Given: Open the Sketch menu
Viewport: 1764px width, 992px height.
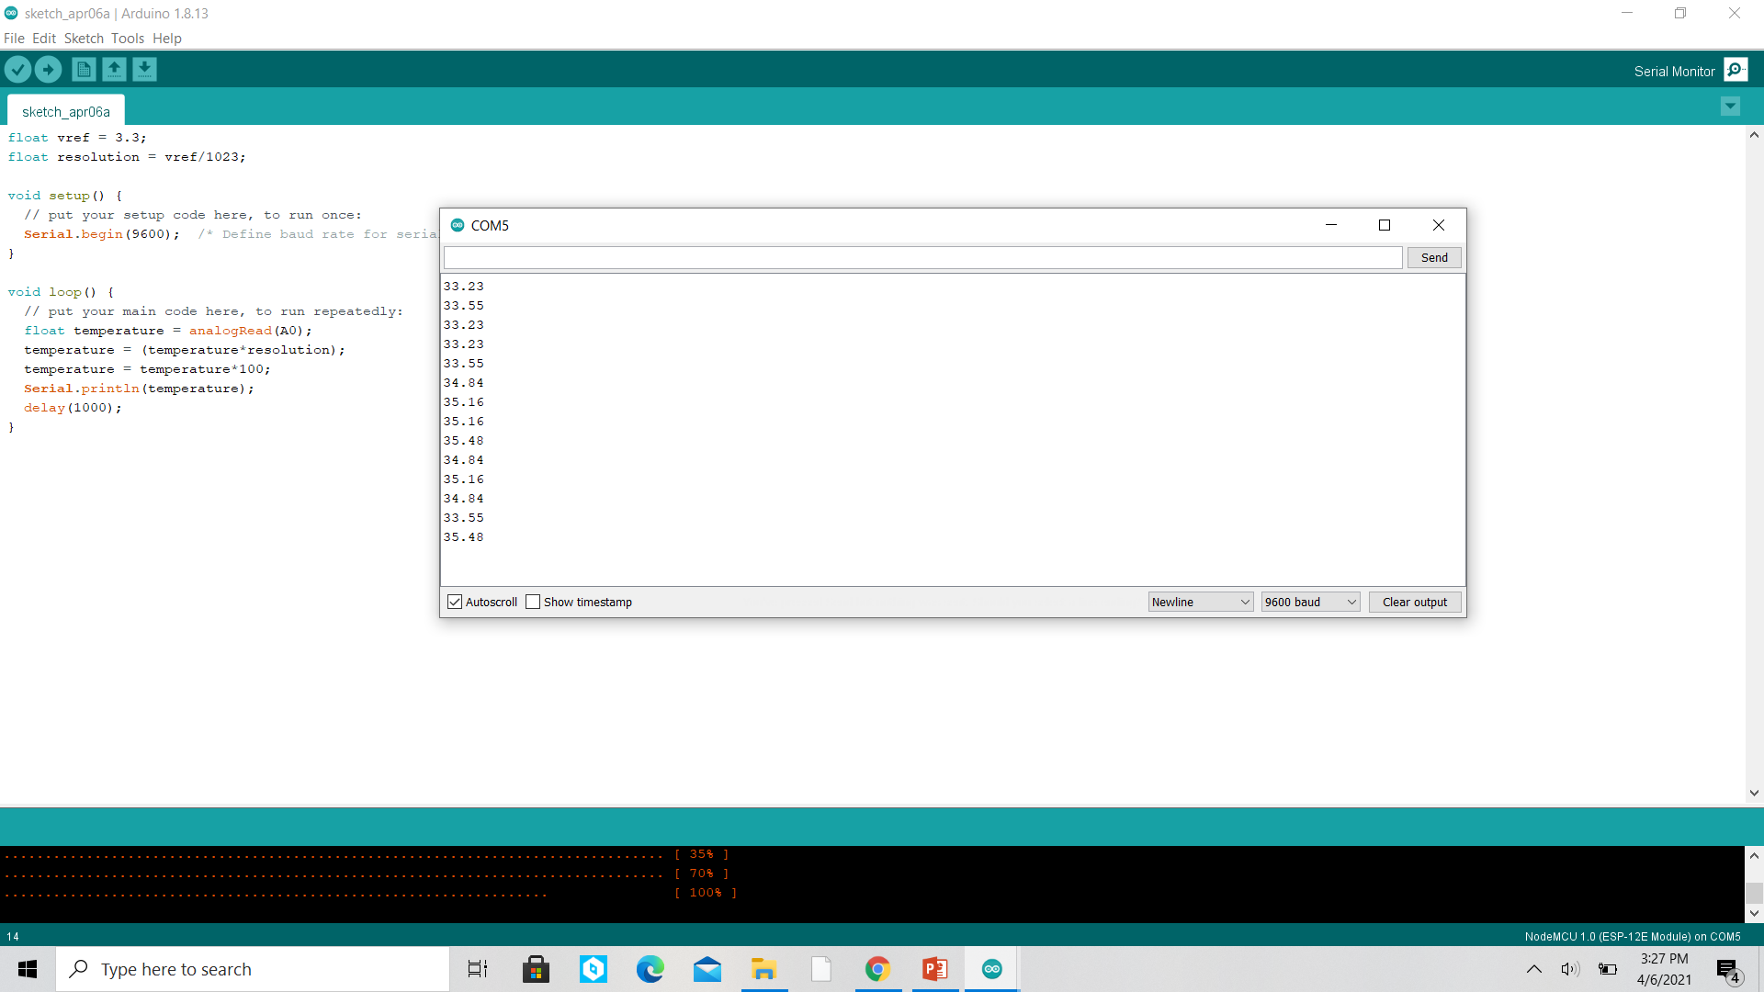Looking at the screenshot, I should coord(84,39).
